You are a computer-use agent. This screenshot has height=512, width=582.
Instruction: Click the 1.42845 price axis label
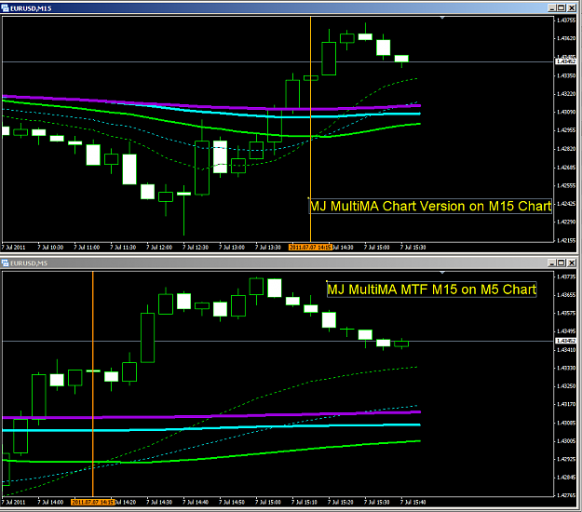[x=566, y=478]
